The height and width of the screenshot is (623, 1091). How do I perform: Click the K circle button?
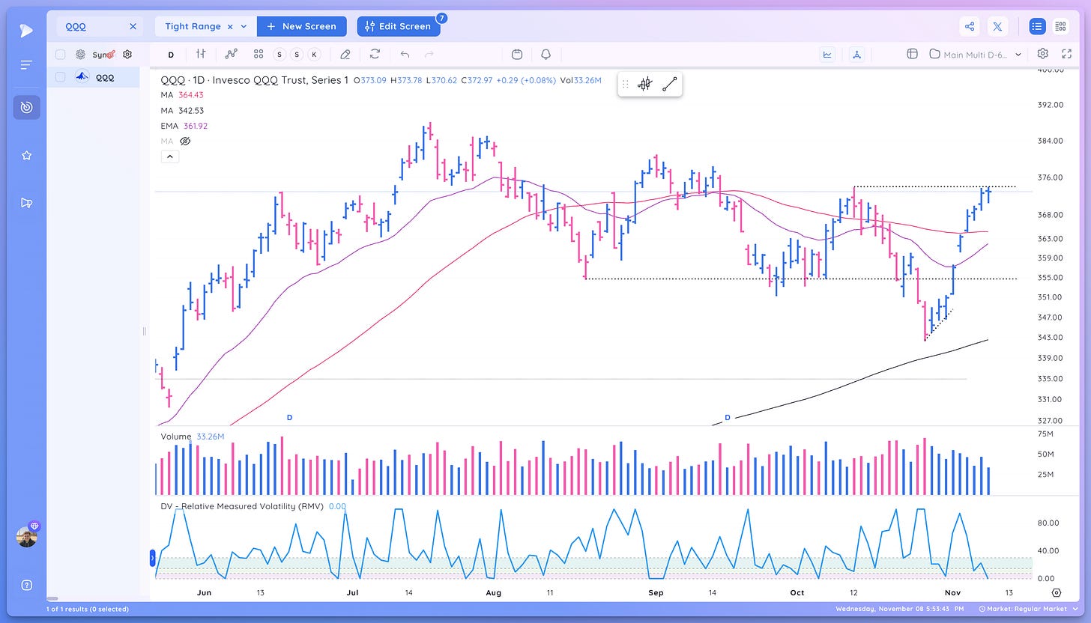pos(314,55)
